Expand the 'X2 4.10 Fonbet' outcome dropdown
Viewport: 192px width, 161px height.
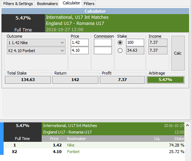click(36, 51)
